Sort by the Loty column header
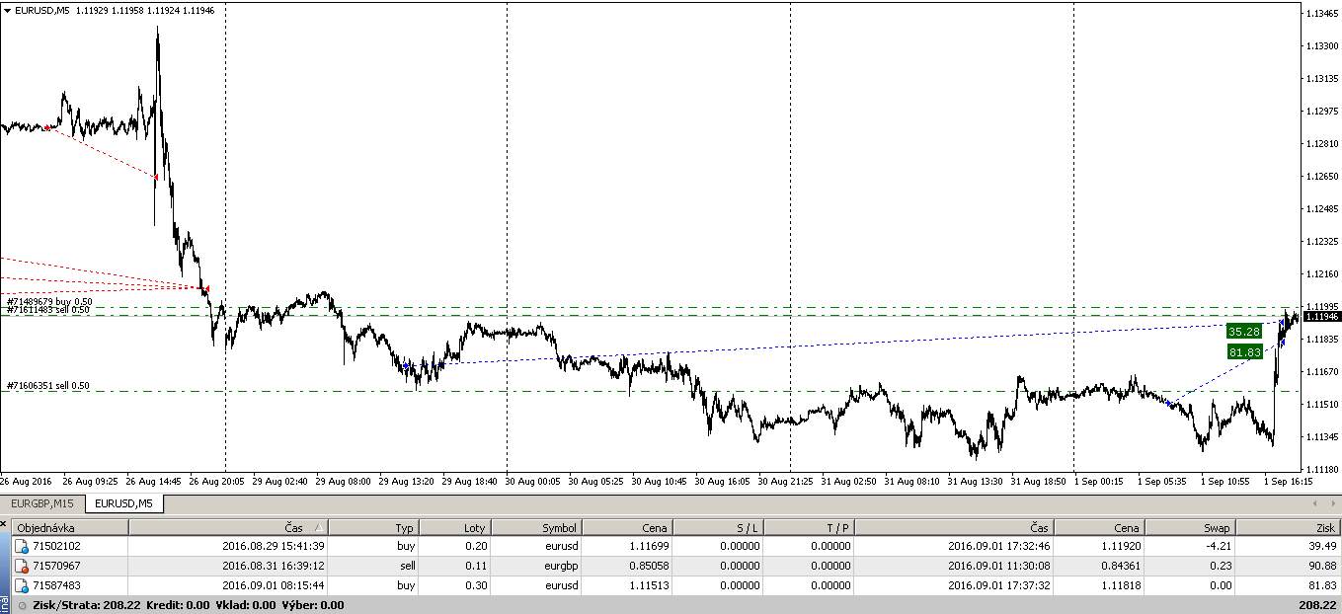This screenshot has height=614, width=1342. click(x=454, y=528)
